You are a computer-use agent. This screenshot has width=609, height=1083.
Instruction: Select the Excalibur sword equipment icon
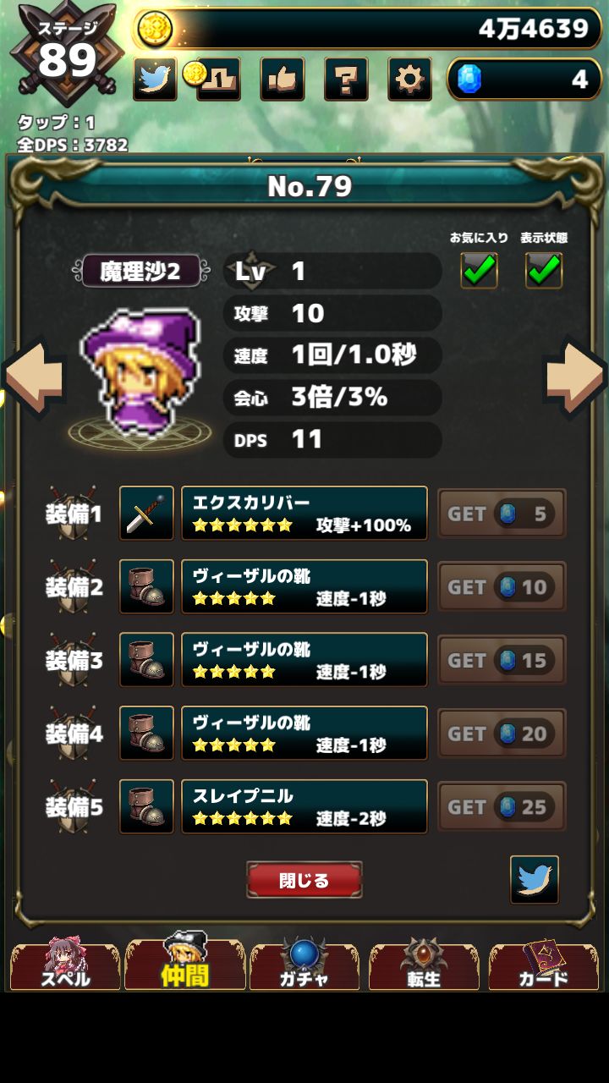tap(146, 513)
